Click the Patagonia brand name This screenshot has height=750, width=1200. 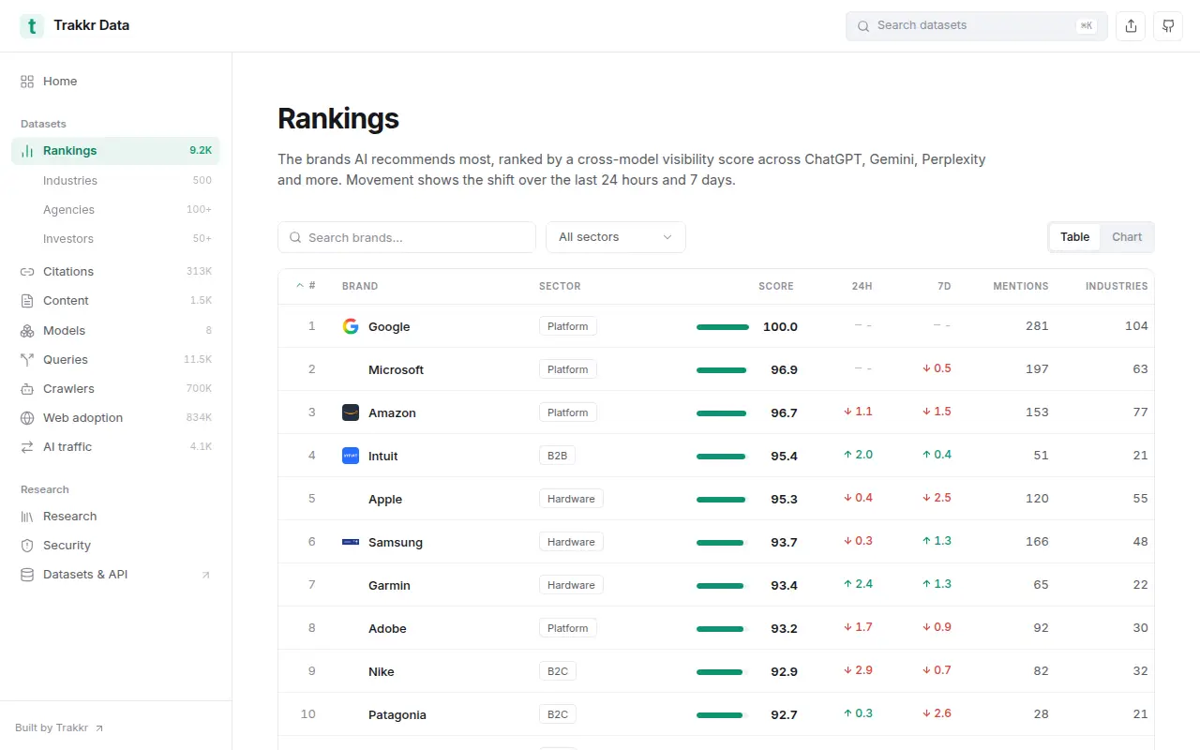397,715
